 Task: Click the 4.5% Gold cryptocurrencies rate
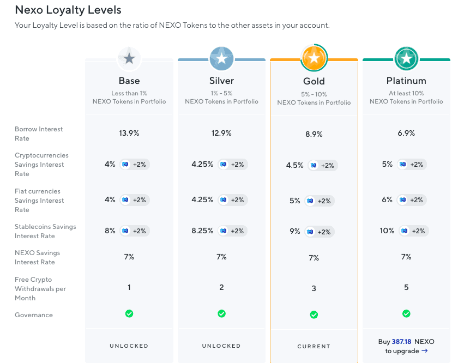[295, 165]
